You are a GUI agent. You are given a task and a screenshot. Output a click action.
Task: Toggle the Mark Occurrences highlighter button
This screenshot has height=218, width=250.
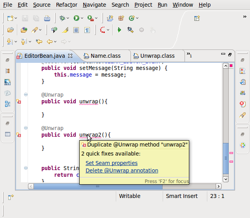coord(65,30)
